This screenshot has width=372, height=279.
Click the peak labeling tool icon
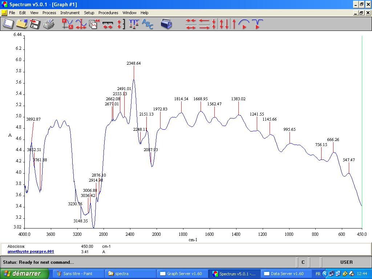pos(134,24)
